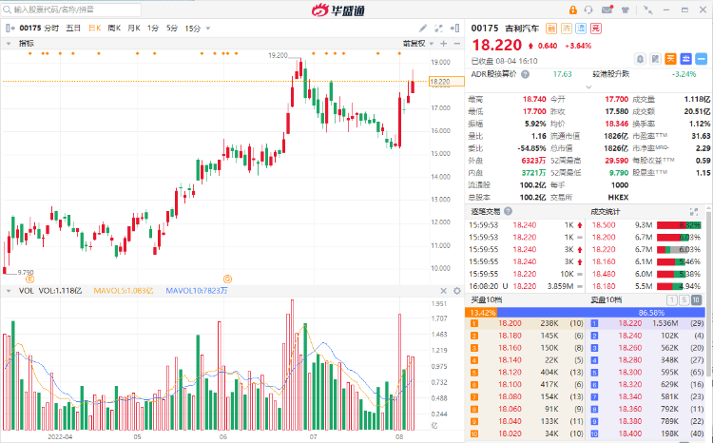Activate the pencil drawing tool
713x443 pixels.
pos(423,29)
